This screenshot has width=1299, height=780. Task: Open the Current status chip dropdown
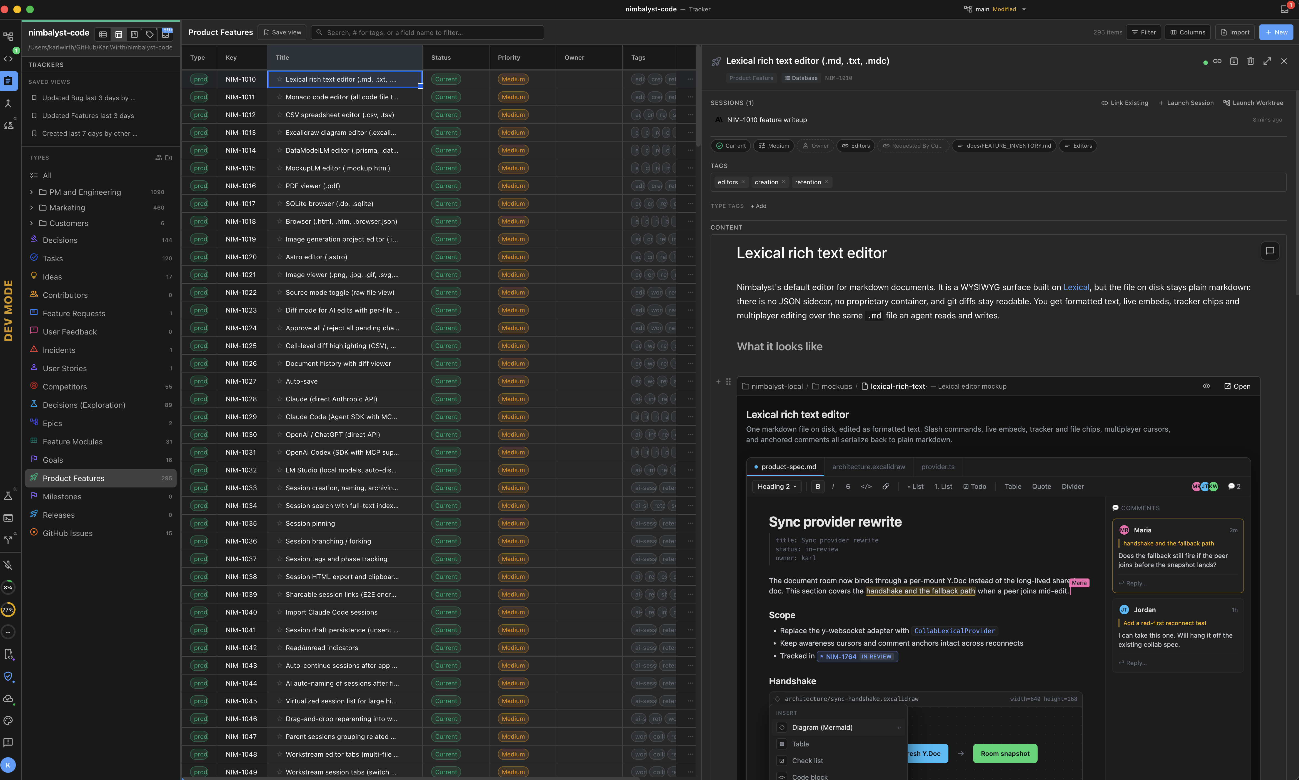731,146
